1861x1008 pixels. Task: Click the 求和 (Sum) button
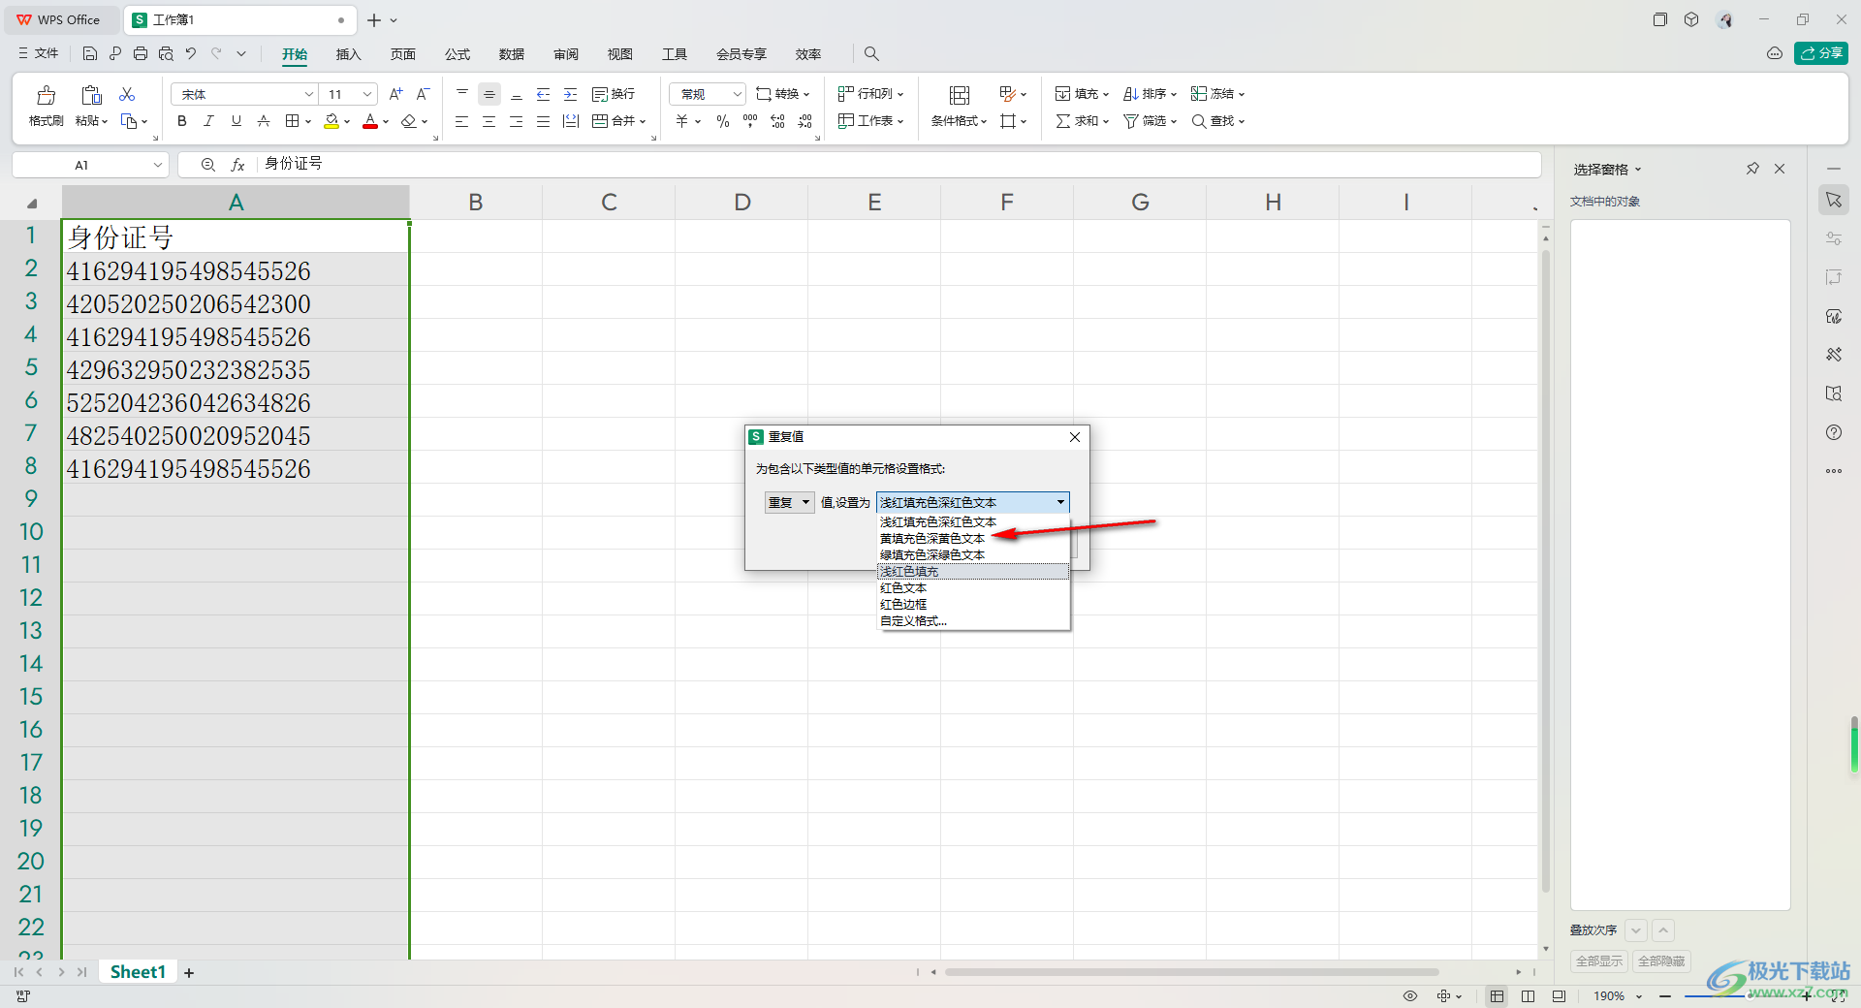pos(1082,121)
